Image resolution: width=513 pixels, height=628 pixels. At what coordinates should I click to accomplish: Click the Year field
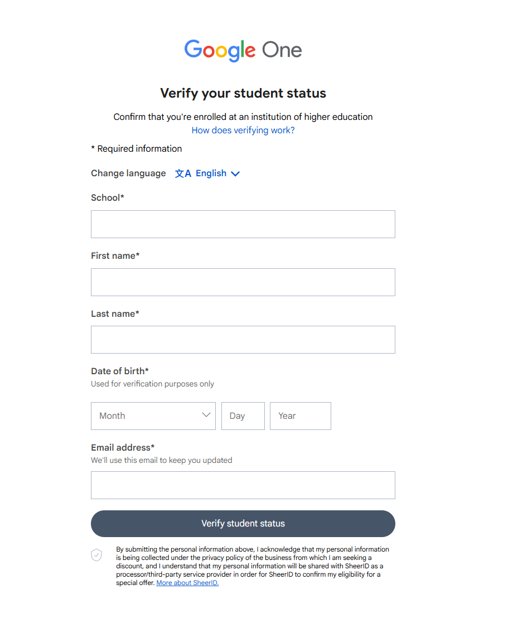pyautogui.click(x=301, y=416)
